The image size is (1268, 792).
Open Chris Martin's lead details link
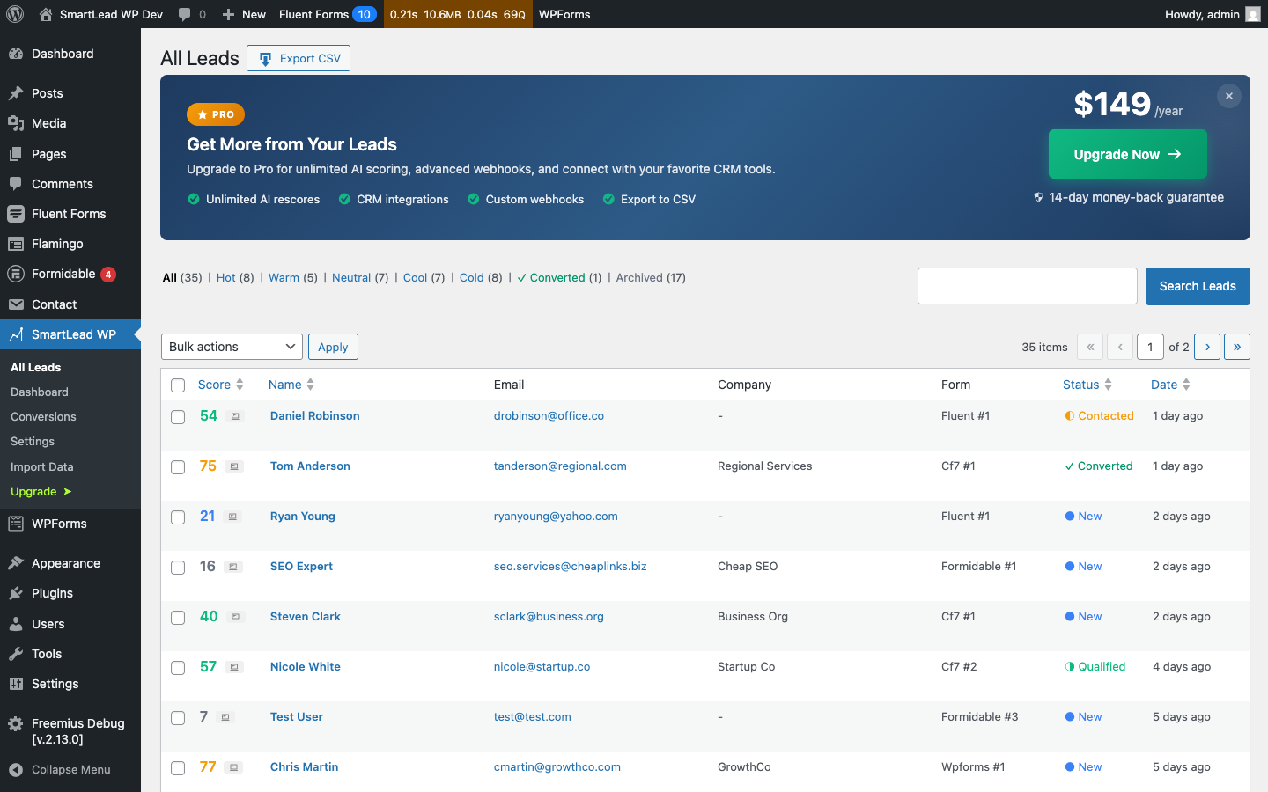pos(304,766)
